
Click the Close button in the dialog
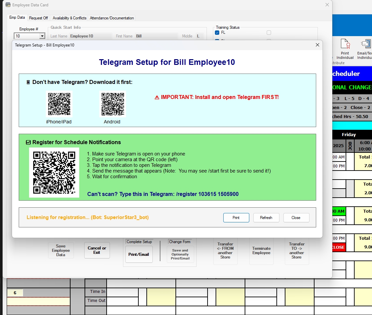click(x=296, y=218)
